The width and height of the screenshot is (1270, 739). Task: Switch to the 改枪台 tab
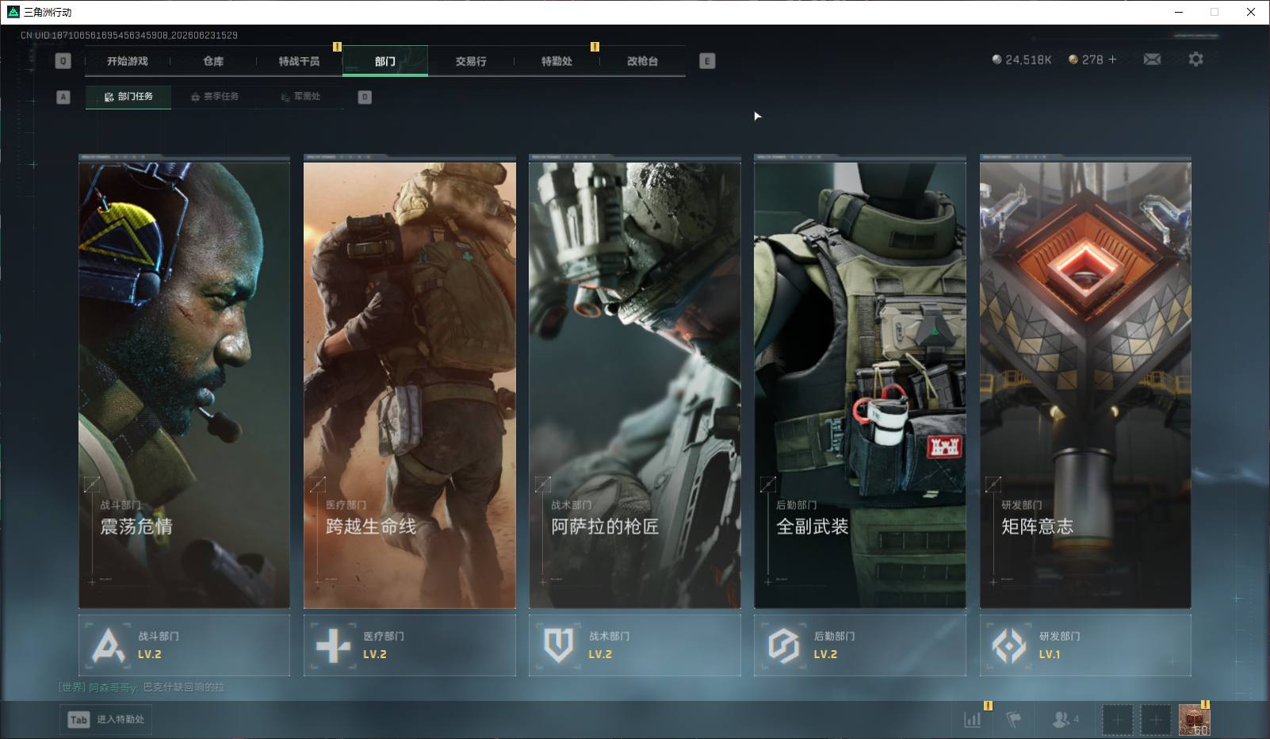(x=642, y=61)
